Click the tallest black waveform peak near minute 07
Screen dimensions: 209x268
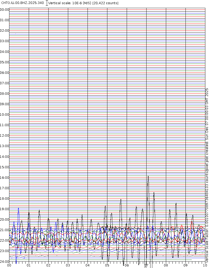[148, 177]
